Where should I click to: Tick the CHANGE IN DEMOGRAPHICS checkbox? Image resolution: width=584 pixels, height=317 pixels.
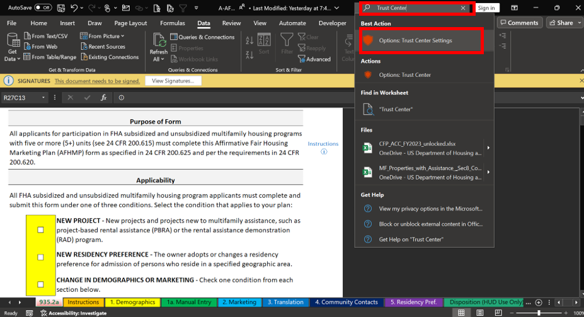(x=41, y=284)
